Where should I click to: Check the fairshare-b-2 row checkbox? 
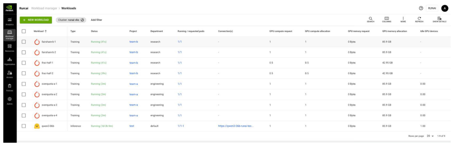click(x=24, y=52)
